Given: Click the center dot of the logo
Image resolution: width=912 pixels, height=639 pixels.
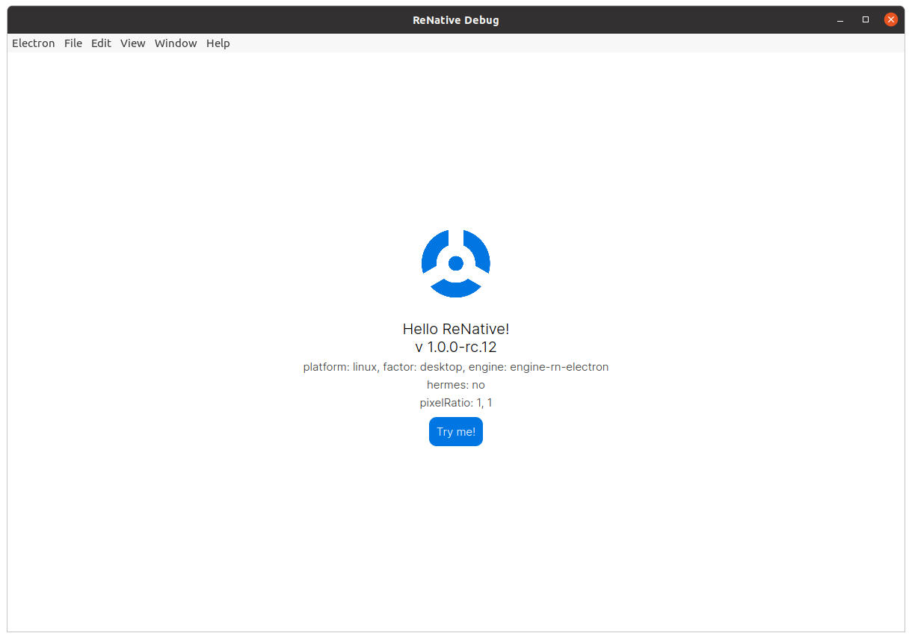Looking at the screenshot, I should 456,263.
